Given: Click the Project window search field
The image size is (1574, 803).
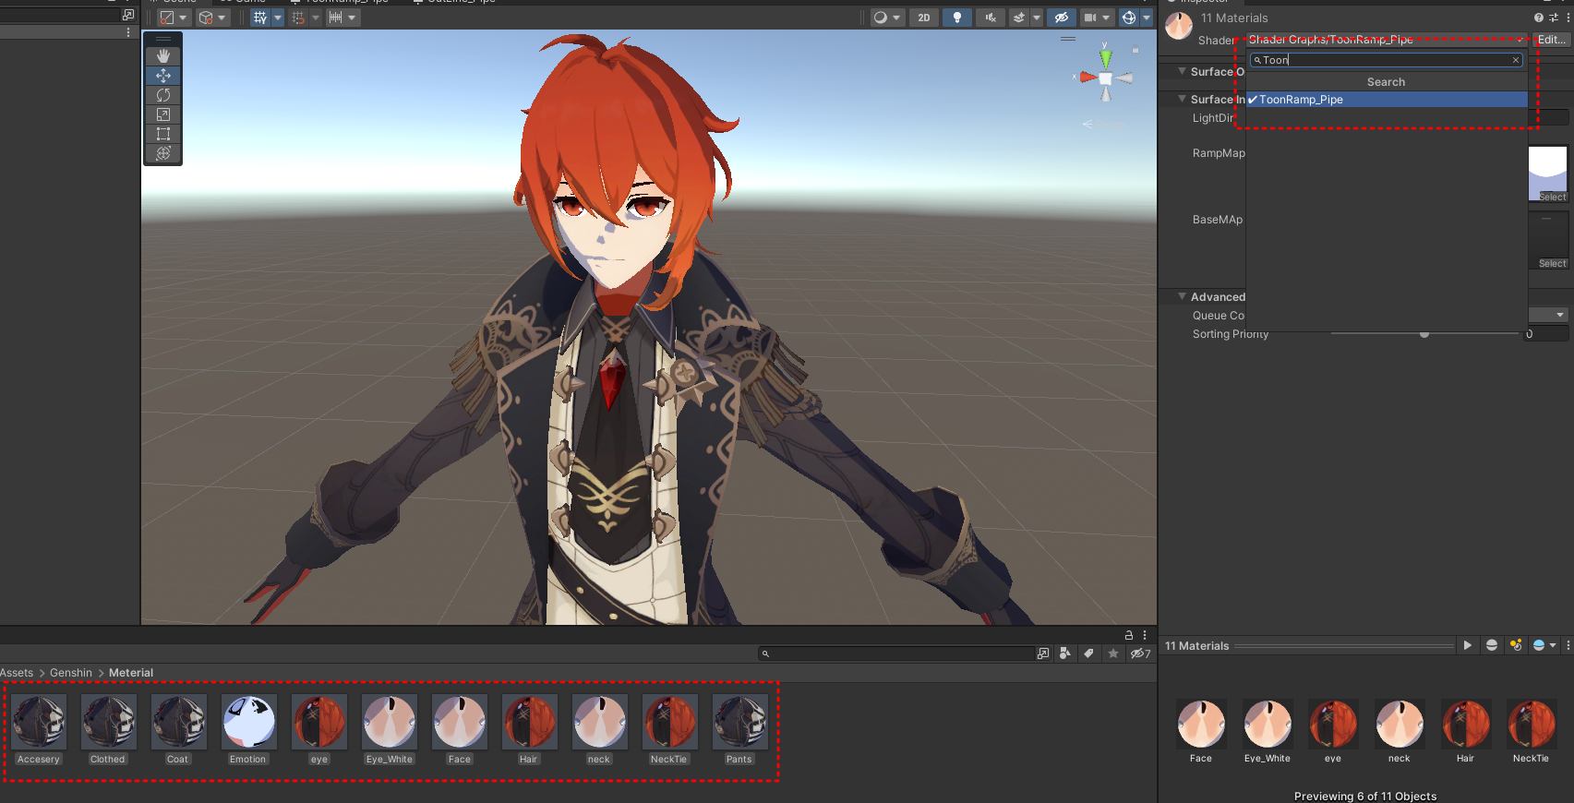Looking at the screenshot, I should (897, 653).
